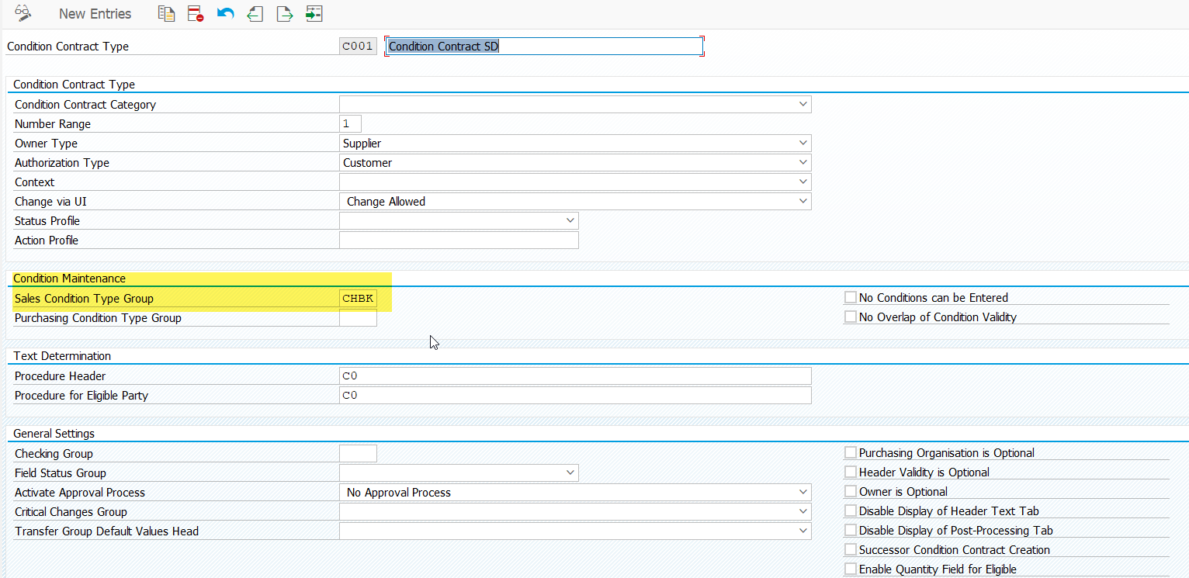Enable No Conditions can be Entered
The width and height of the screenshot is (1189, 578).
pyautogui.click(x=850, y=297)
